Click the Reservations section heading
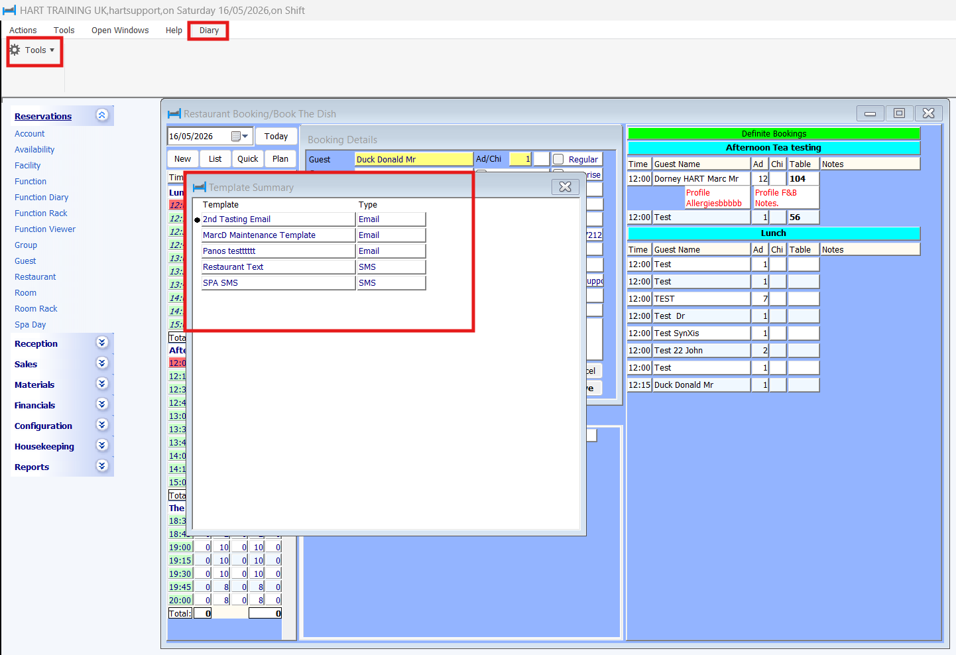This screenshot has height=655, width=956. pyautogui.click(x=43, y=117)
